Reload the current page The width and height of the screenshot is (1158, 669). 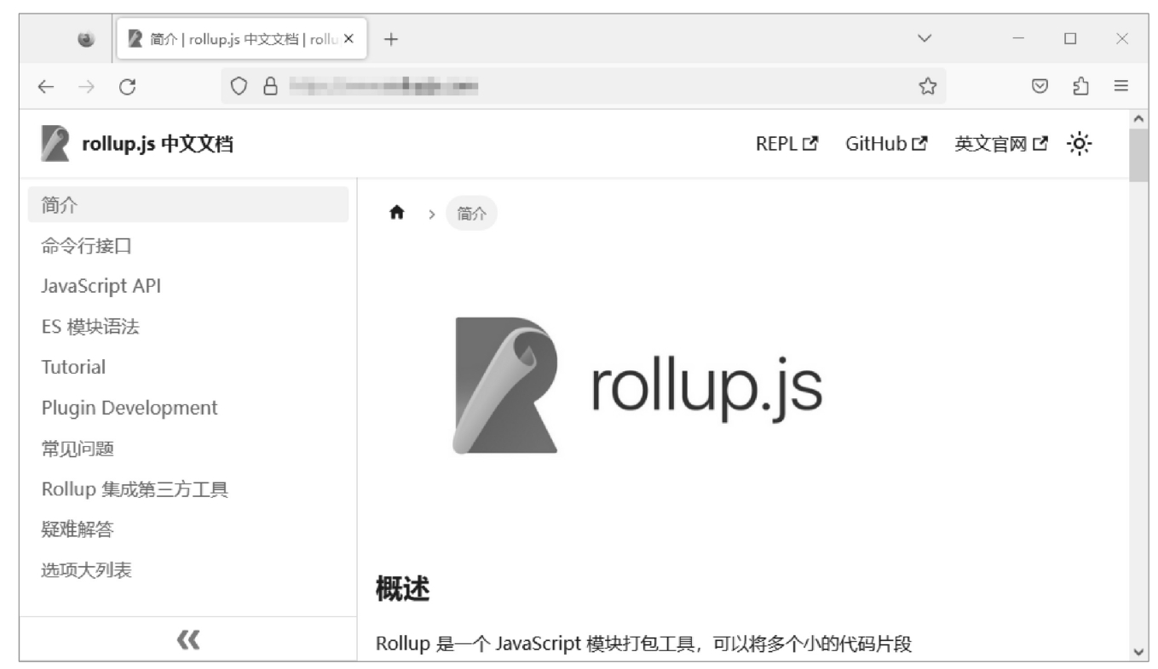click(x=128, y=86)
